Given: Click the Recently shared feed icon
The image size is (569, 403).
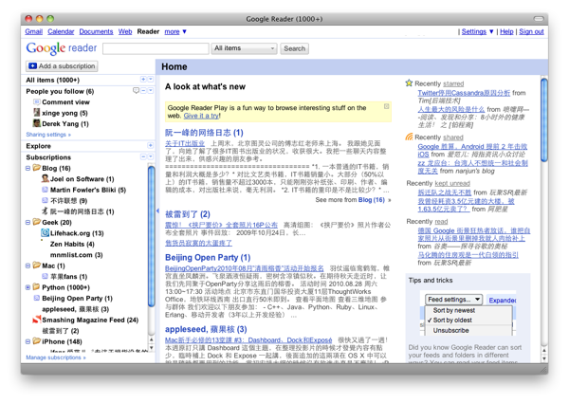Looking at the screenshot, I should coord(410,137).
